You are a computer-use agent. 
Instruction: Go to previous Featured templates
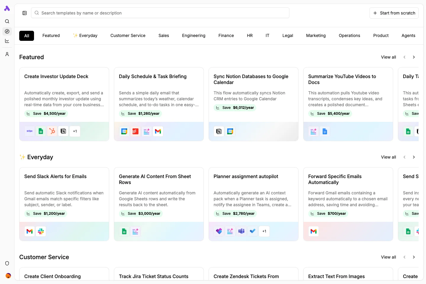click(x=404, y=57)
